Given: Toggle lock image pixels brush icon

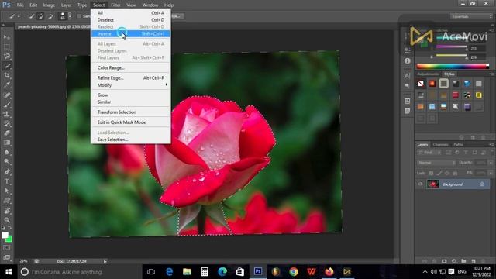Looking at the screenshot, I should pos(439,173).
